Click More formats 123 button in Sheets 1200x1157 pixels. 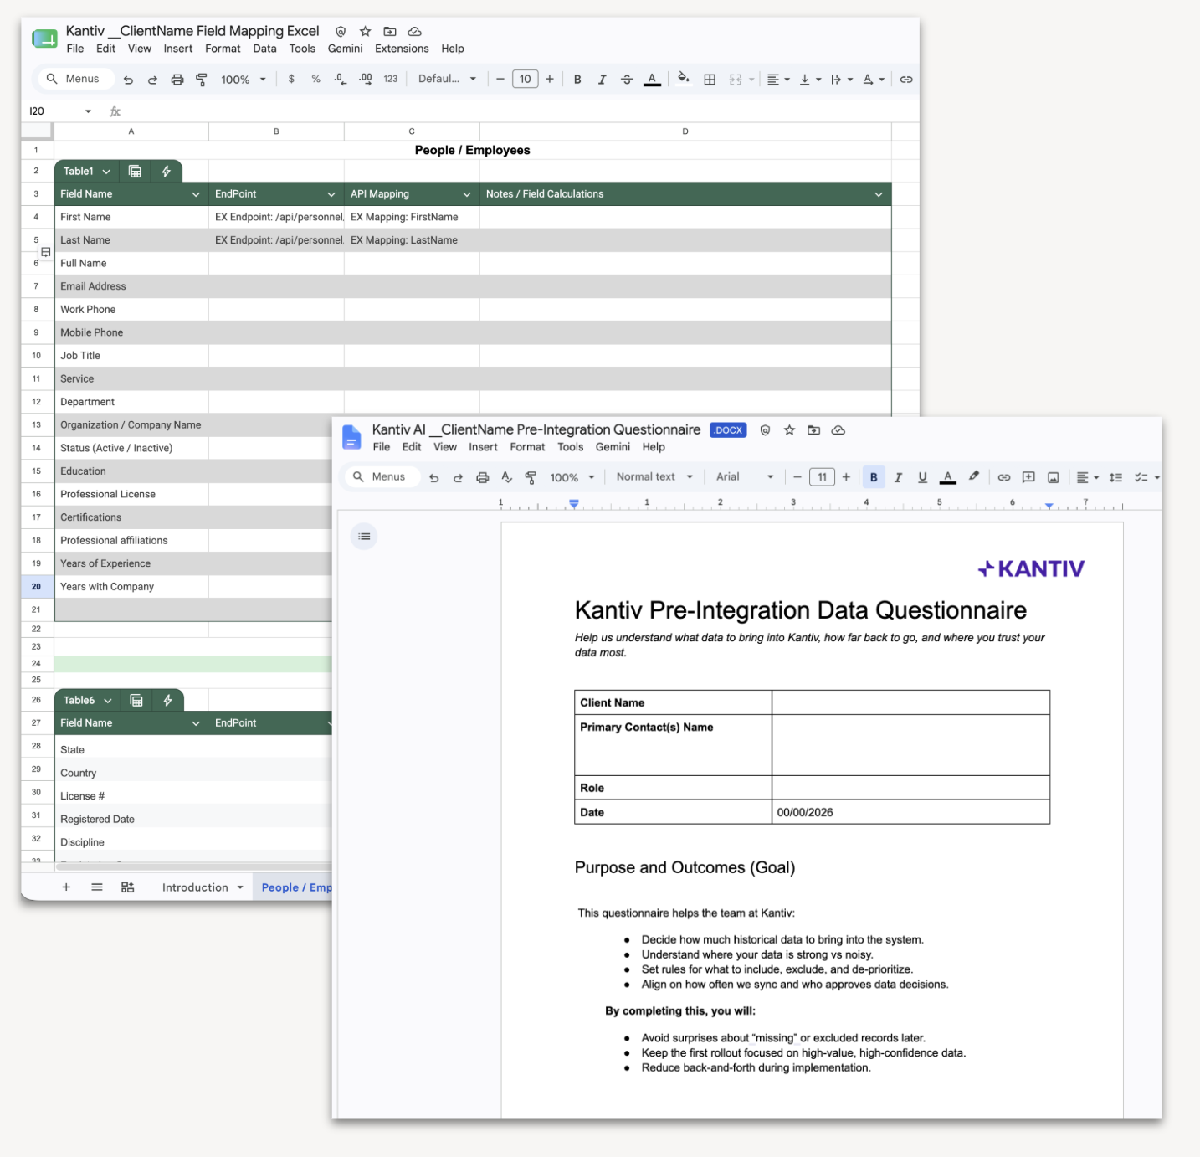(x=391, y=79)
